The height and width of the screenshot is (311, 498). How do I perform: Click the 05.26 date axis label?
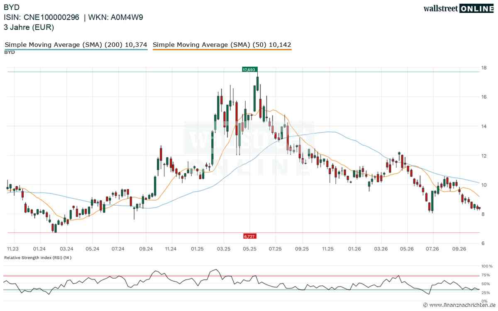[407, 249]
